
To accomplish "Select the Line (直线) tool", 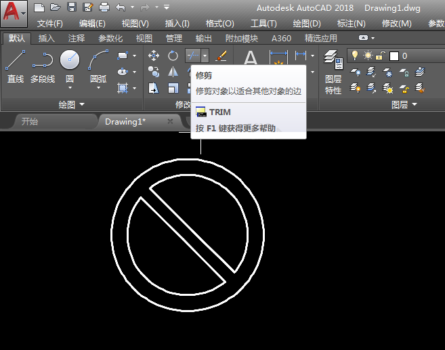I will point(16,66).
